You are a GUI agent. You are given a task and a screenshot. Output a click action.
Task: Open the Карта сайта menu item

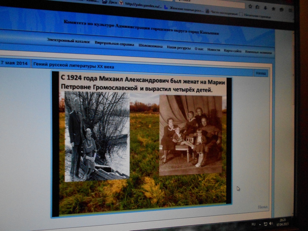coord(233,51)
